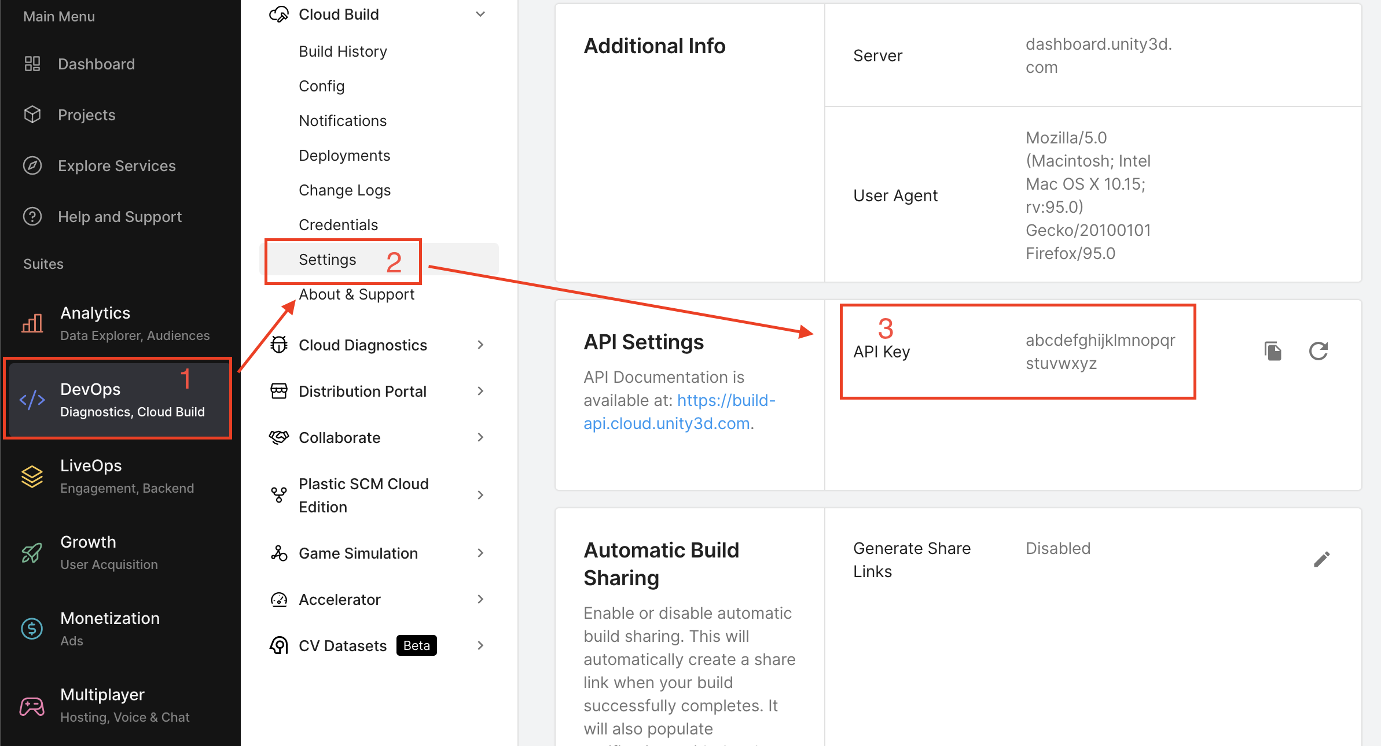Click the Mozilla/5.0 User Agent value
Screen dimensions: 1381x746
1088,195
